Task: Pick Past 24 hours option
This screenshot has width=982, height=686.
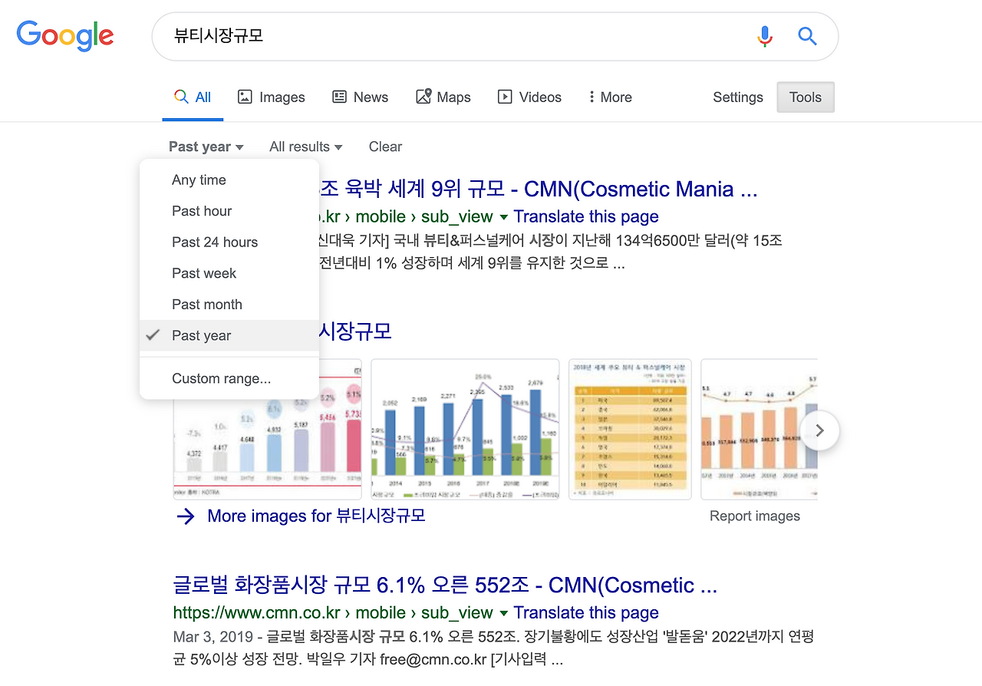Action: (229, 242)
